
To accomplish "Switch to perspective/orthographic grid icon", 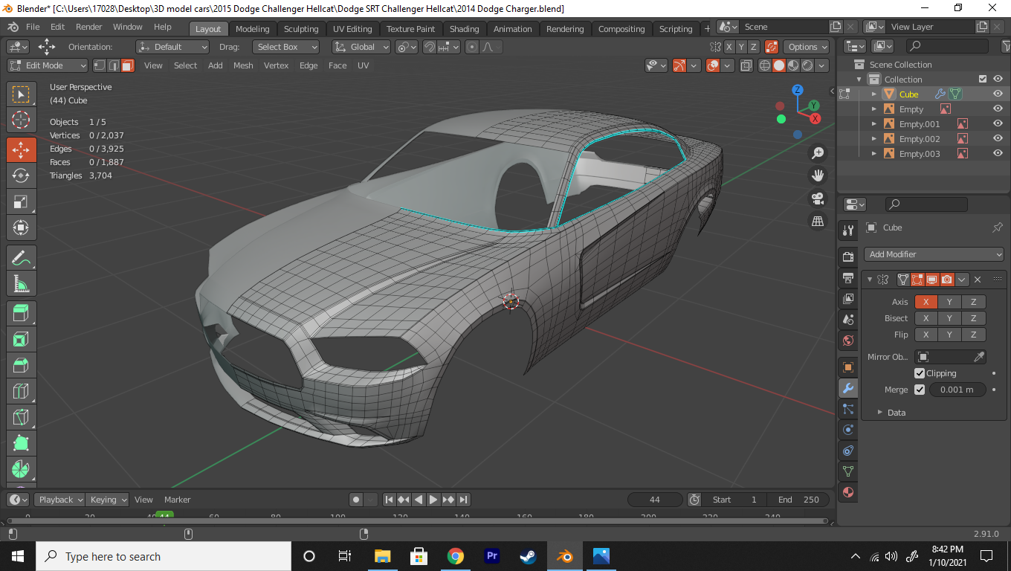I will pyautogui.click(x=818, y=222).
